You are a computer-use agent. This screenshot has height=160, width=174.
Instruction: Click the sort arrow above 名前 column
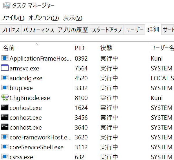[x=37, y=44]
